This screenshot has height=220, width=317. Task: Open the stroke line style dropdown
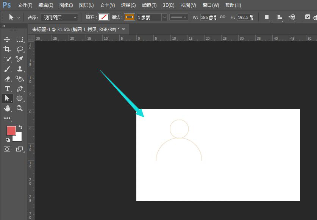coord(178,17)
